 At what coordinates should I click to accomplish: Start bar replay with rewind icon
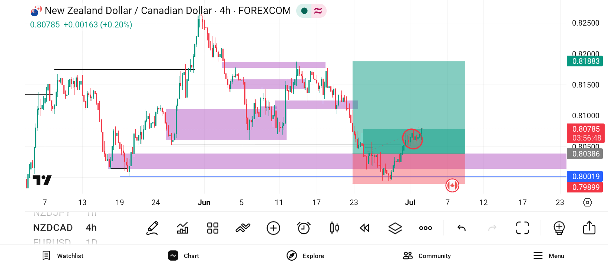(x=365, y=228)
